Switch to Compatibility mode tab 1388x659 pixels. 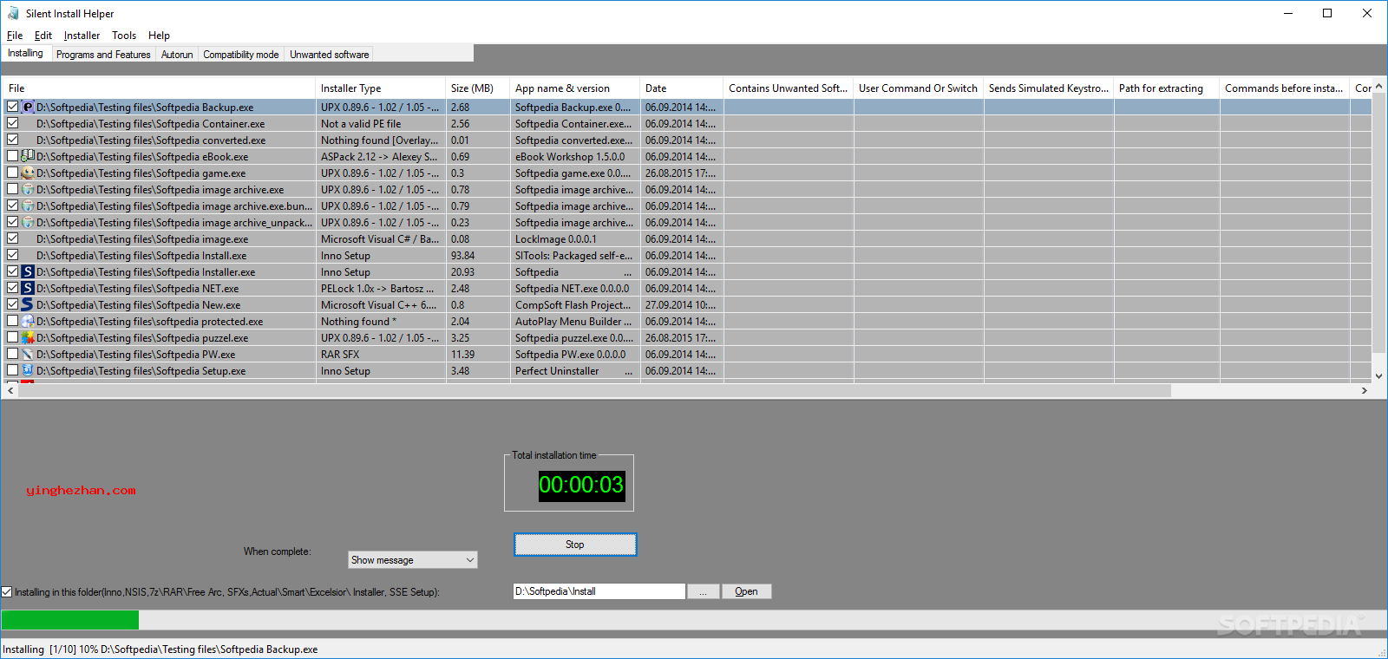241,55
